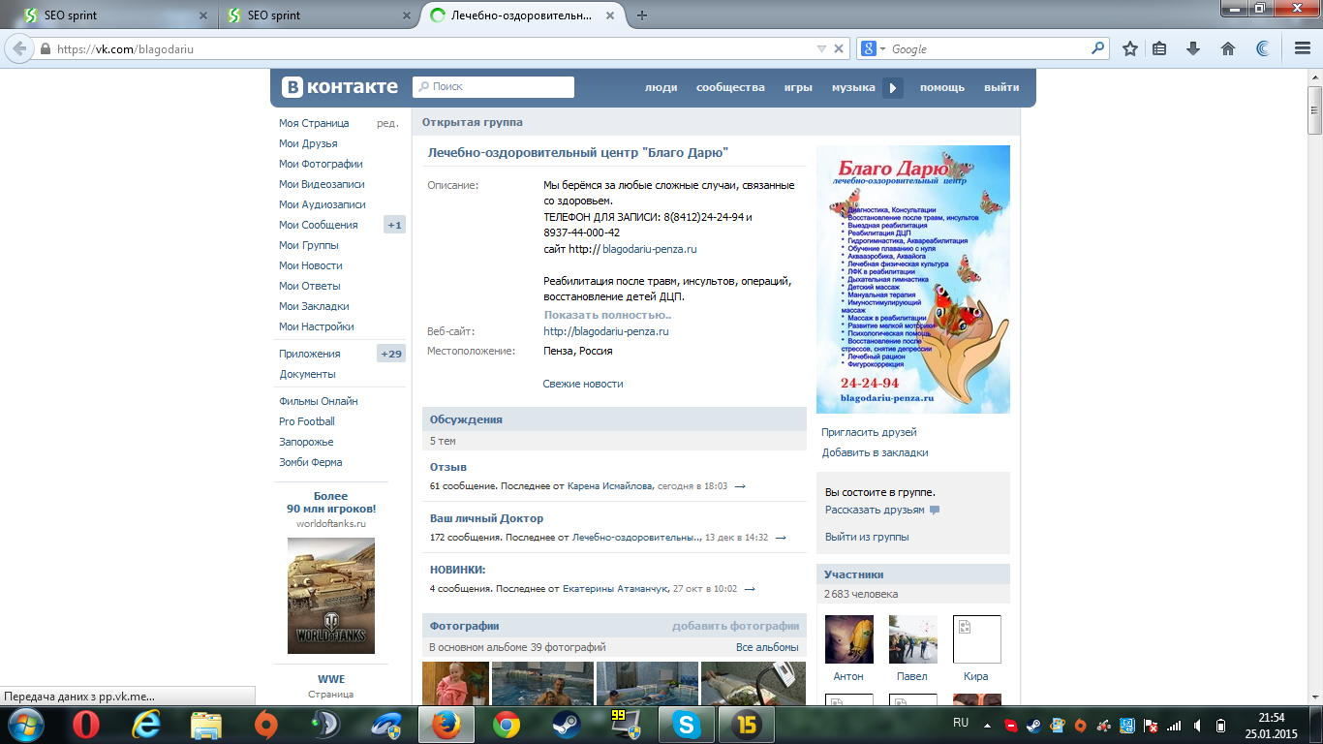Click the magnifier icon in the Google search box
The image size is (1323, 744).
click(x=1098, y=48)
